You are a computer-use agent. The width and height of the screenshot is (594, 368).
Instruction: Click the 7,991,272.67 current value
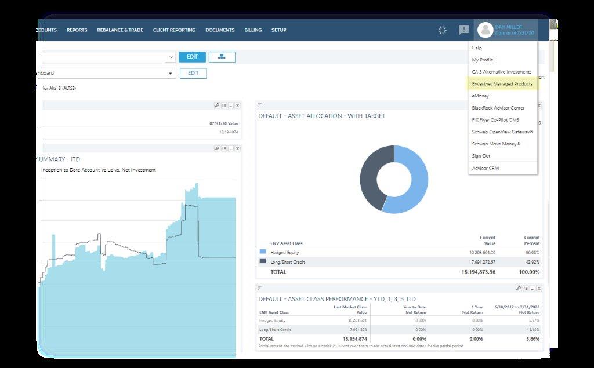(x=483, y=262)
